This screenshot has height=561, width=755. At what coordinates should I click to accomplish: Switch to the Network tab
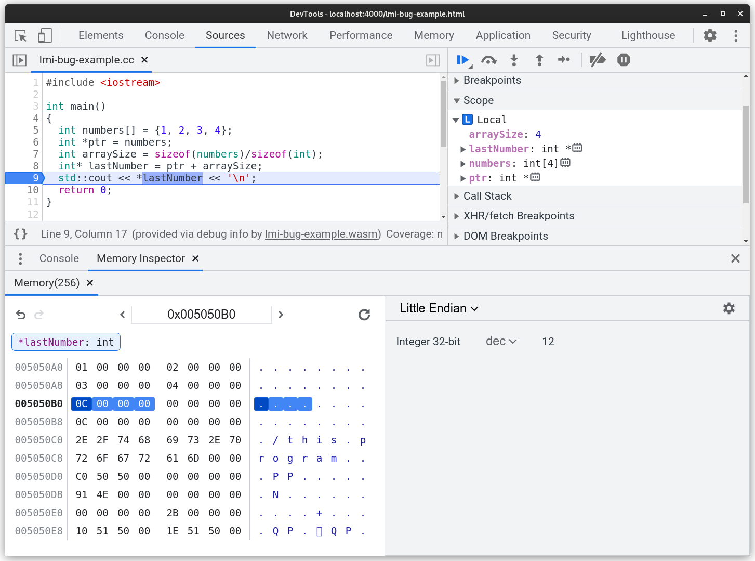[287, 35]
